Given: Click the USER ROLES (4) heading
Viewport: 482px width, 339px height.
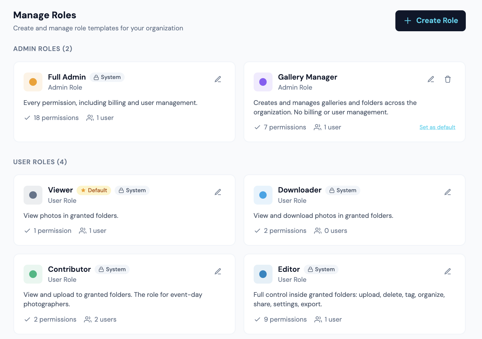Looking at the screenshot, I should pyautogui.click(x=40, y=162).
